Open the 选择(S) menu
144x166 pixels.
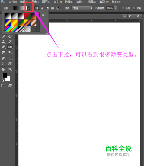(69, 2)
